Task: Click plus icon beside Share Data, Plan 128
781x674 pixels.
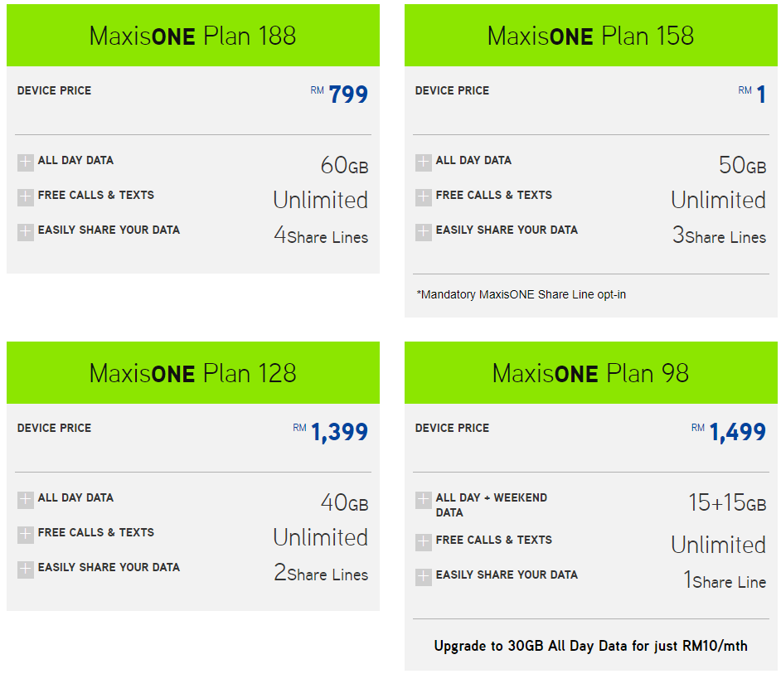Action: click(26, 570)
